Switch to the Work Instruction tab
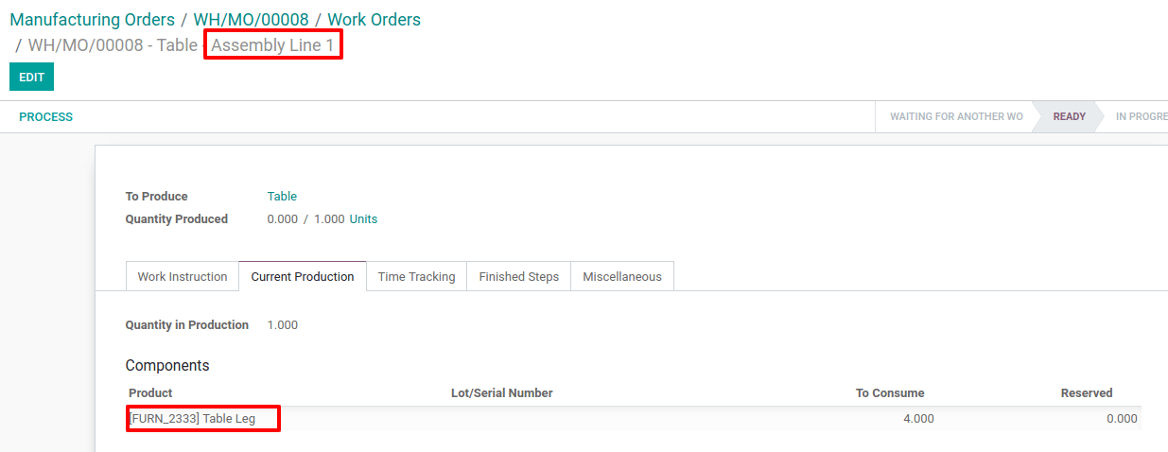Viewport: 1168px width, 452px height. point(183,277)
